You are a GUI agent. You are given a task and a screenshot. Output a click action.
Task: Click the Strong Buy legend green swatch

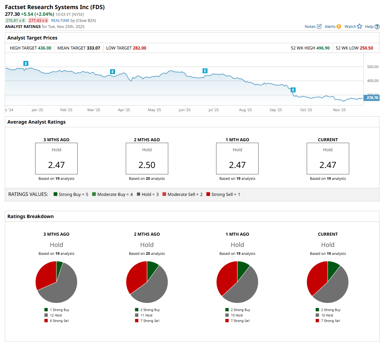tap(55, 194)
